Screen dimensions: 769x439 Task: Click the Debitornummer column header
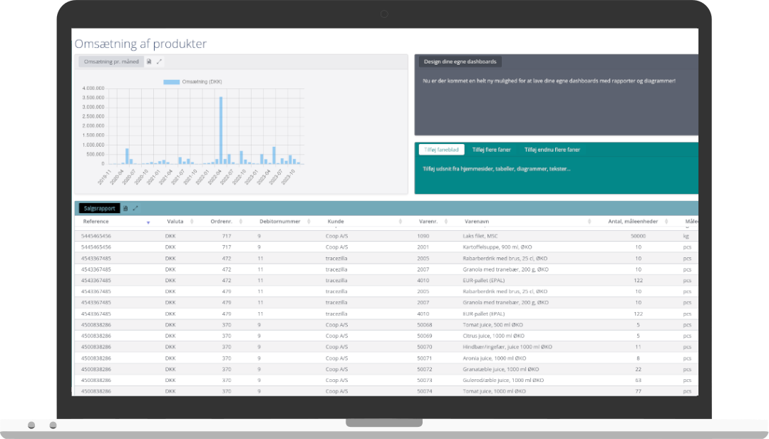[x=279, y=222]
